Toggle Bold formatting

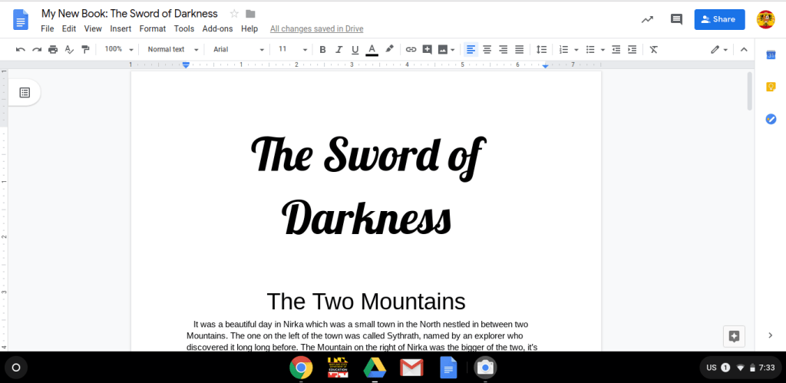(322, 50)
